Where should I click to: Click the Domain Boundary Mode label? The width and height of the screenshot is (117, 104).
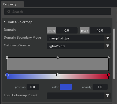pos(22,38)
